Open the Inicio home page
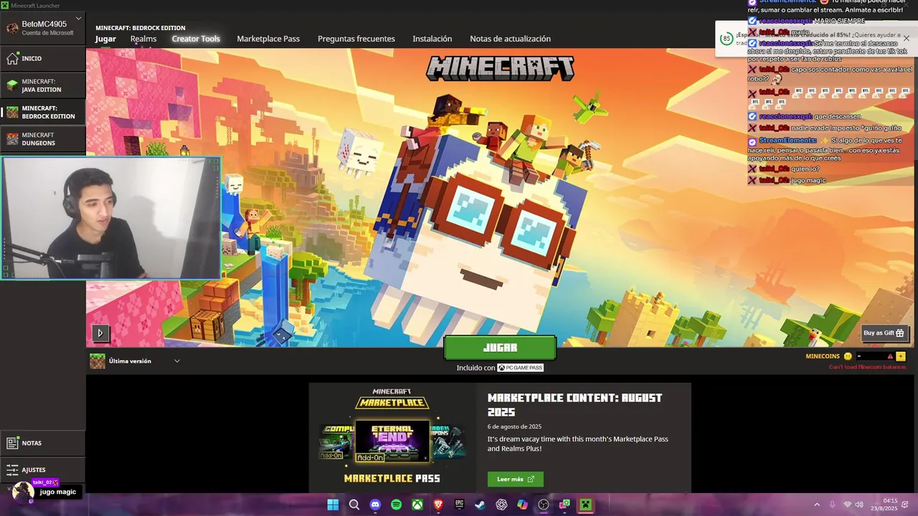This screenshot has height=516, width=918. pos(42,58)
